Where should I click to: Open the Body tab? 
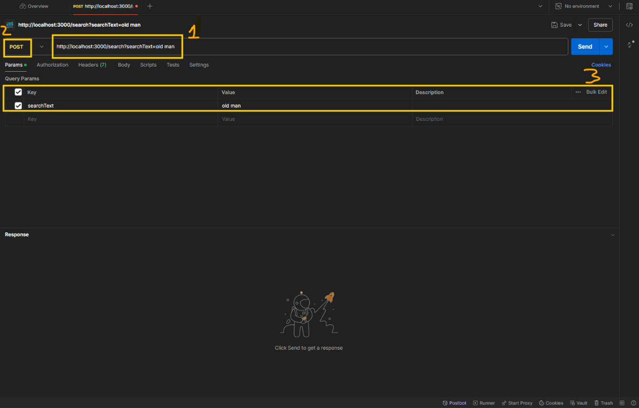tap(124, 65)
